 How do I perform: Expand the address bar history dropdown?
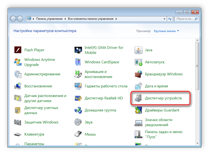coord(165,19)
